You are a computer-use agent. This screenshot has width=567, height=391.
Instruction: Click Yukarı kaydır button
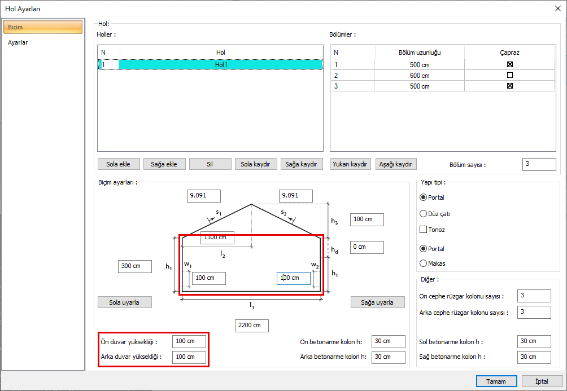[351, 164]
